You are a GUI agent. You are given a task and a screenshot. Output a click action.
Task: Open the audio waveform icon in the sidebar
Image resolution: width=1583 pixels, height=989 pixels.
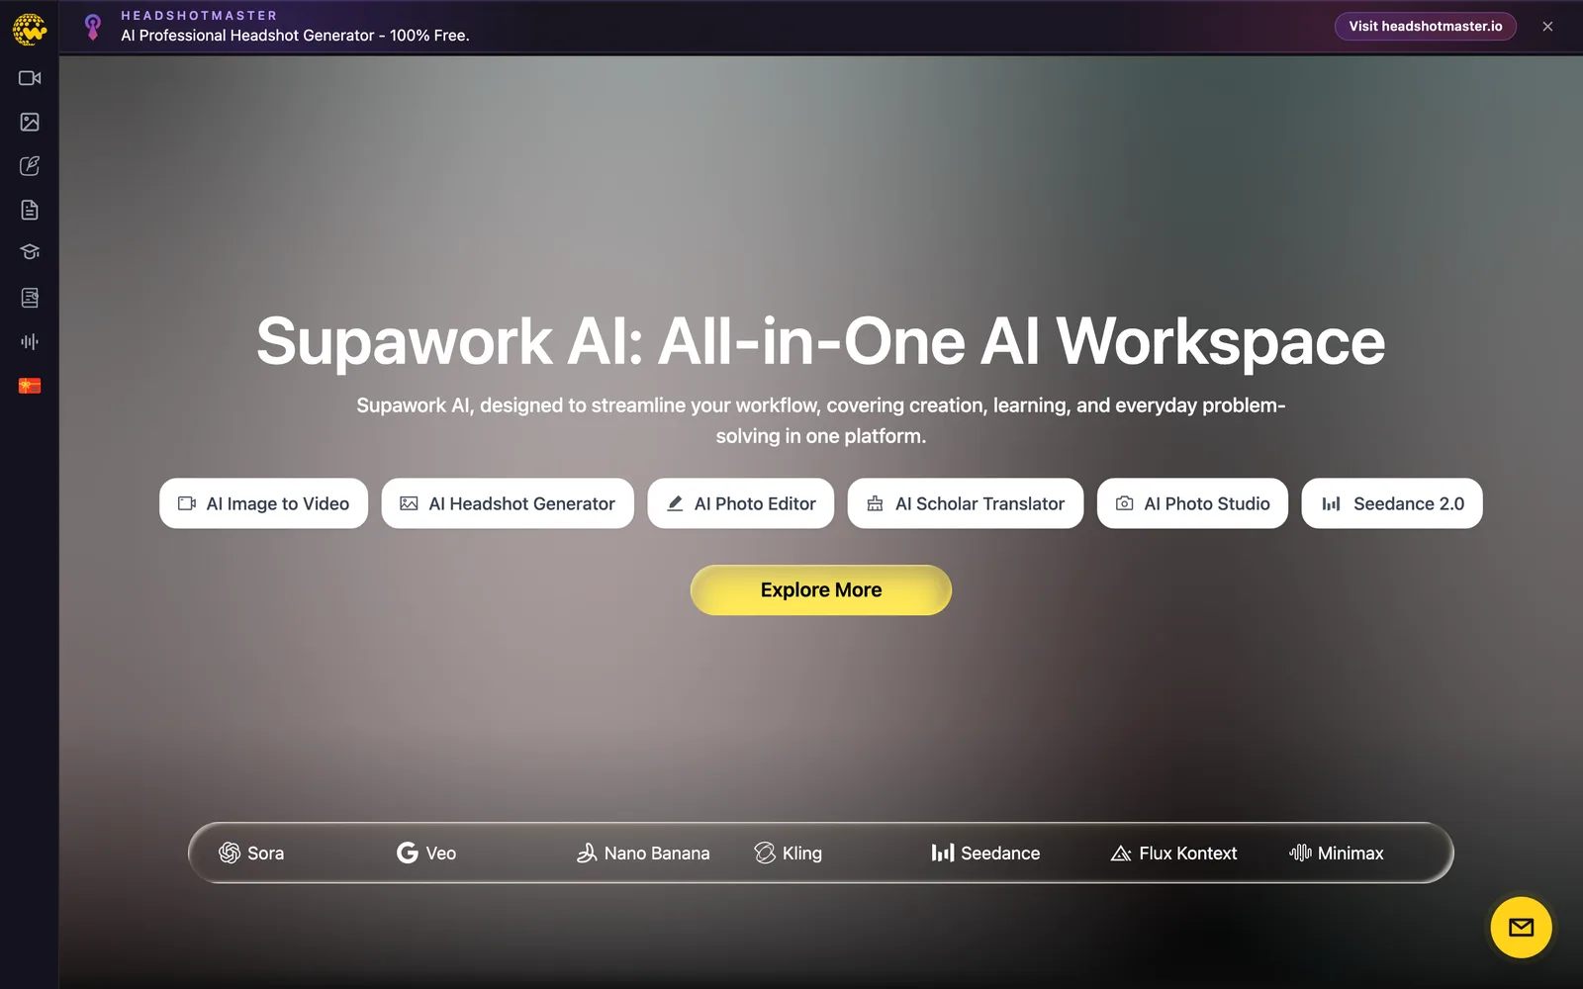[30, 341]
